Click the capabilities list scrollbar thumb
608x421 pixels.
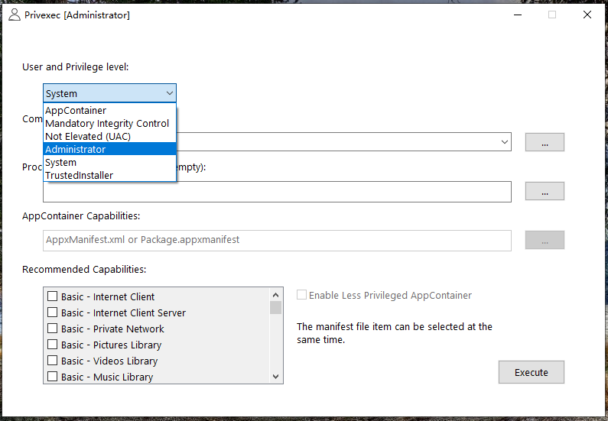click(275, 307)
